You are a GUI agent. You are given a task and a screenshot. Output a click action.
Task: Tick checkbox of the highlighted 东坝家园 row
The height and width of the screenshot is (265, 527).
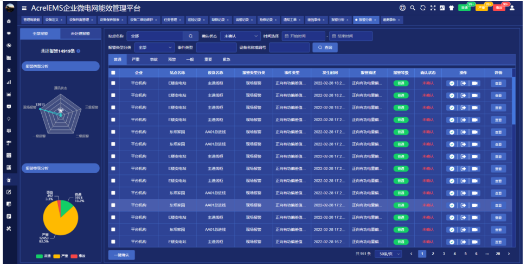click(x=113, y=205)
